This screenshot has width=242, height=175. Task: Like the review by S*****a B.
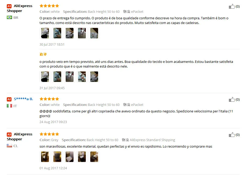click(232, 99)
